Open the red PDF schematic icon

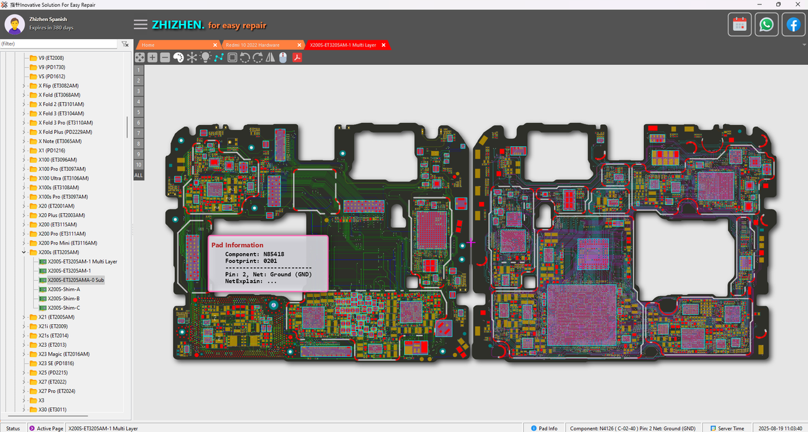click(296, 57)
